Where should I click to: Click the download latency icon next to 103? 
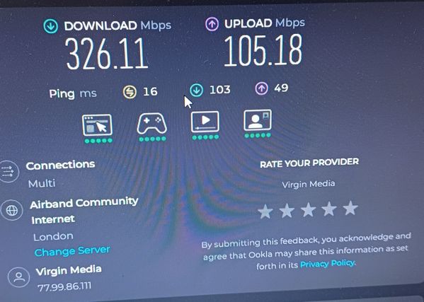(196, 90)
